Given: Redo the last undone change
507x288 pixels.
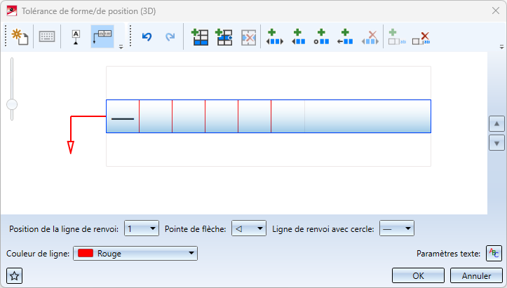Looking at the screenshot, I should click(x=170, y=37).
